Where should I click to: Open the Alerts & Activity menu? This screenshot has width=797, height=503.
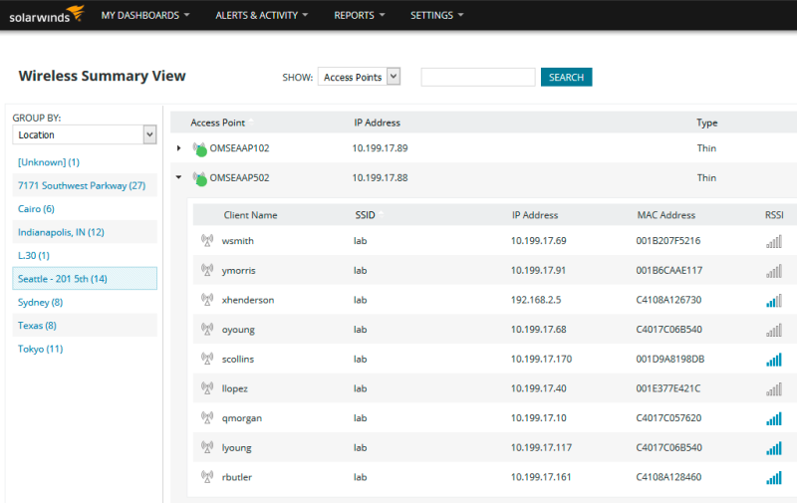click(261, 15)
